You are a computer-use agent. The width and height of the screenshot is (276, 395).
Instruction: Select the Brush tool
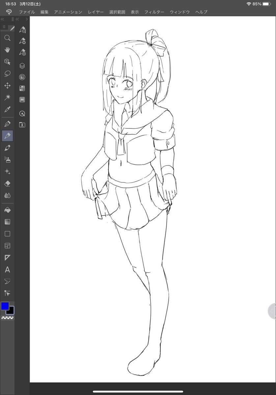(7, 148)
